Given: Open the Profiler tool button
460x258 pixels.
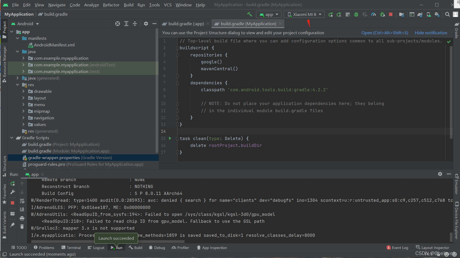Looking at the screenshot, I should pos(180,248).
